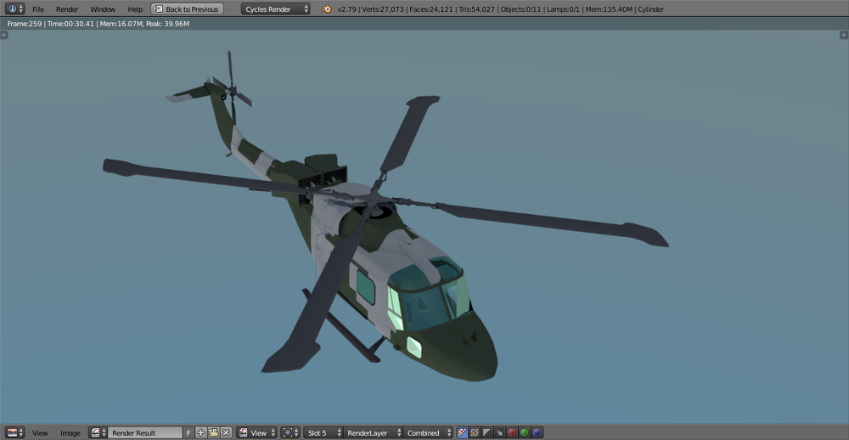The image size is (849, 440).
Task: Open the Slot 5 dropdown
Action: click(x=323, y=432)
